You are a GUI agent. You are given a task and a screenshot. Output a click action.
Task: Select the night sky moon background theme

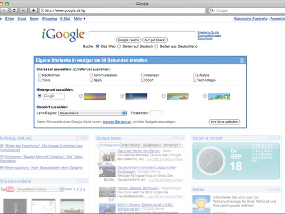point(136,97)
